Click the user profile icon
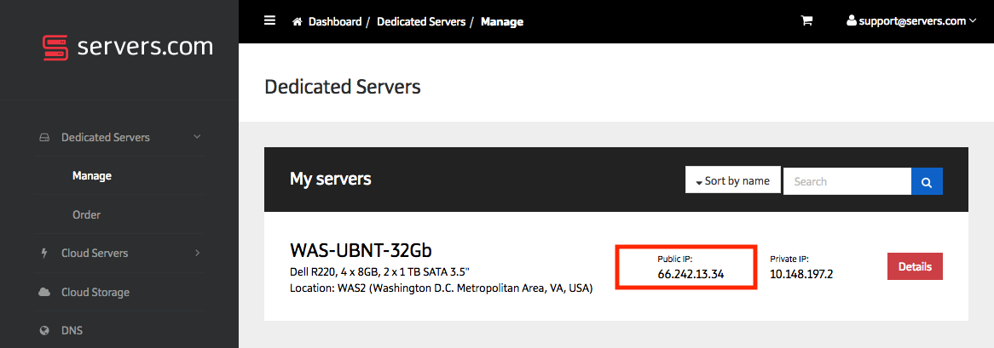This screenshot has width=994, height=348. (x=852, y=21)
